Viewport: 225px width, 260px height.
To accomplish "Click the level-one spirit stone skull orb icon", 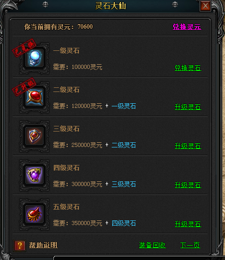I will tap(34, 58).
